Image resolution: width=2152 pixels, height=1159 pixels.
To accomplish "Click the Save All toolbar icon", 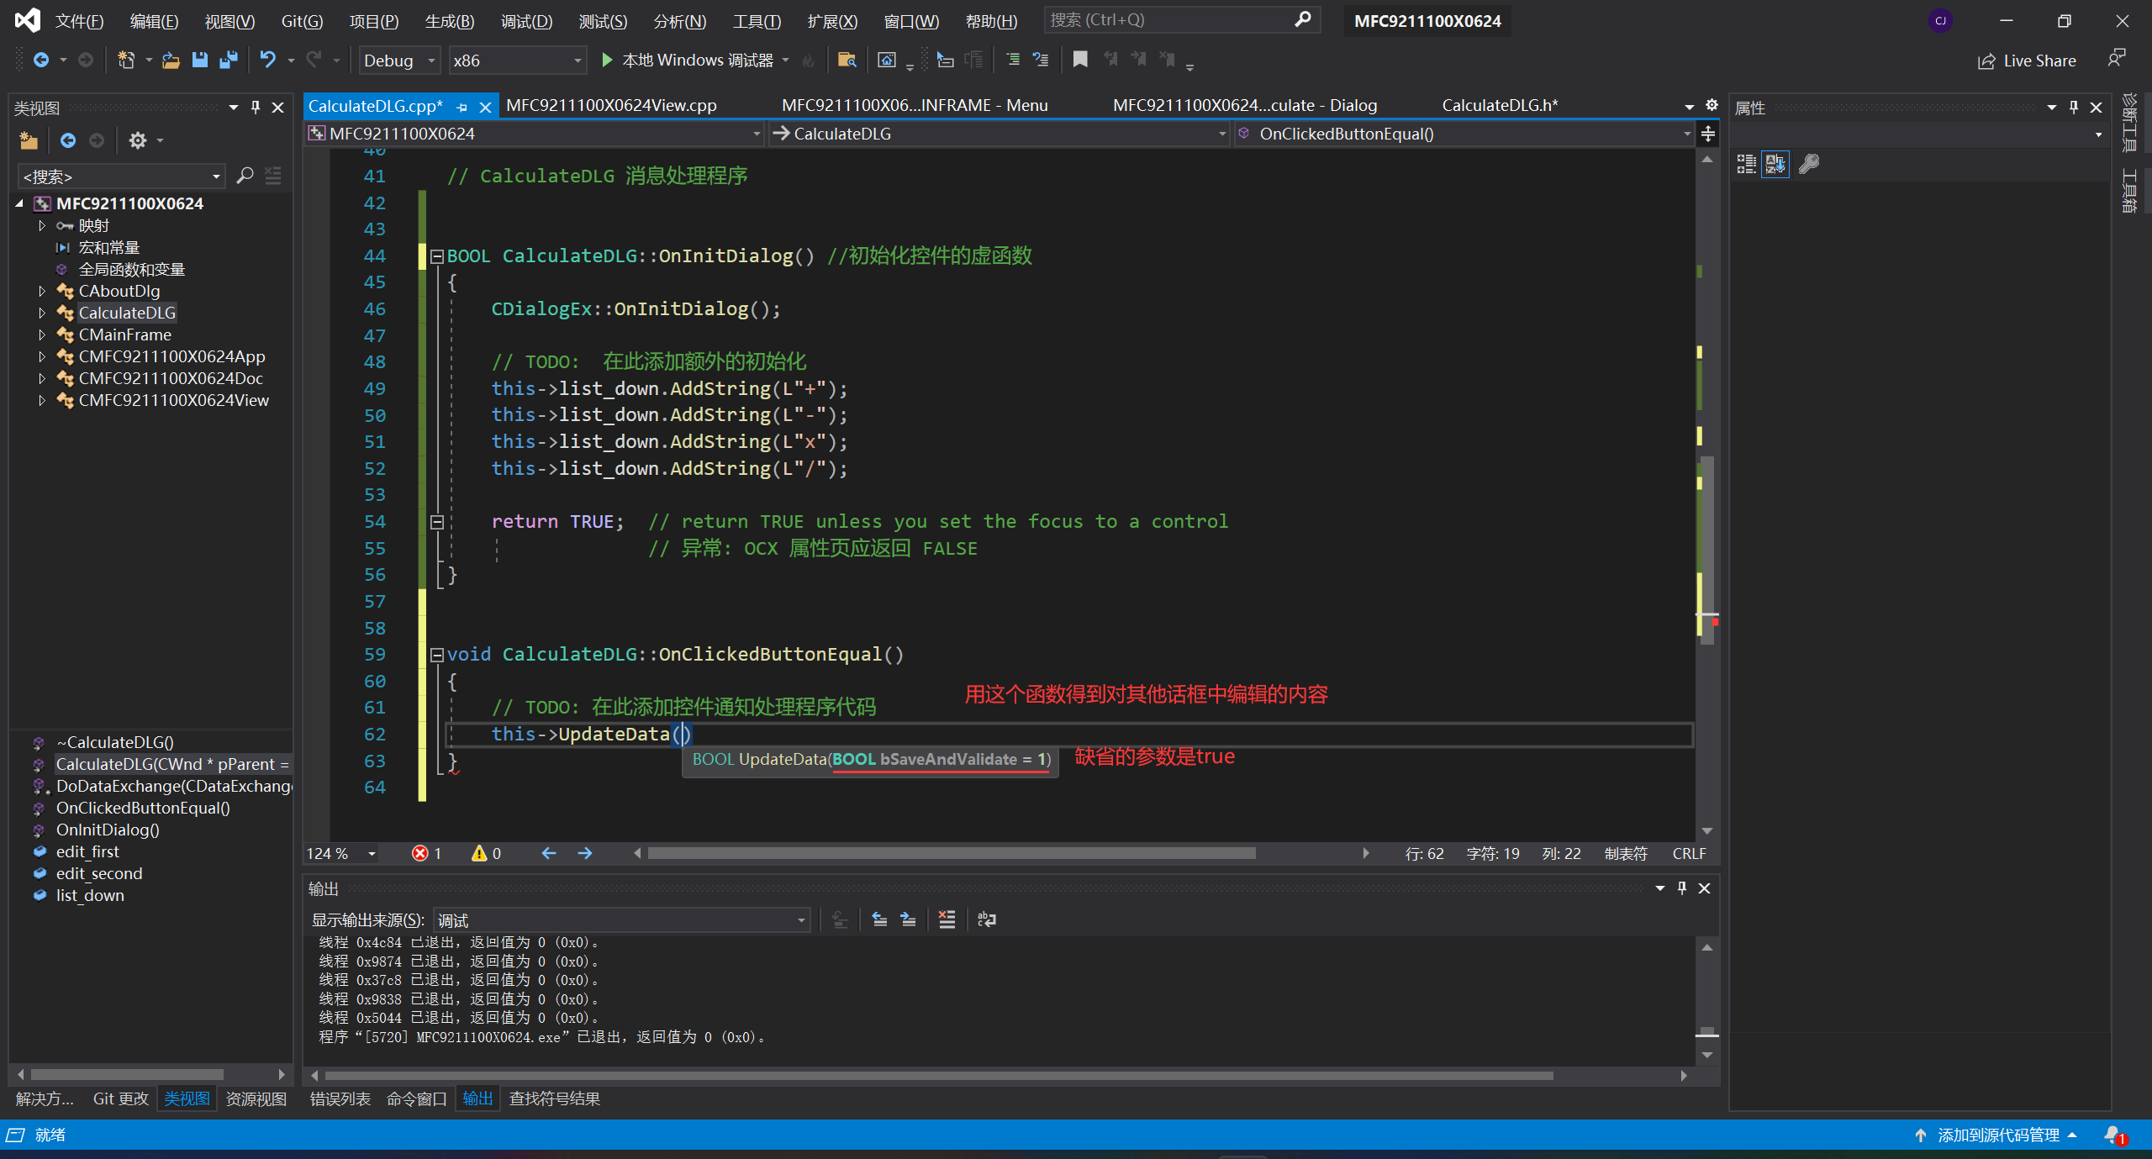I will point(228,60).
